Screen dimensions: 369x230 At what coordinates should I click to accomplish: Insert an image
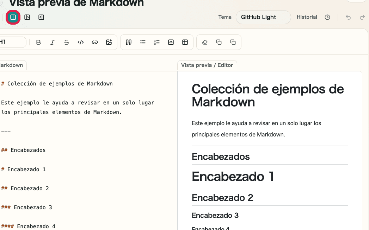click(x=109, y=42)
